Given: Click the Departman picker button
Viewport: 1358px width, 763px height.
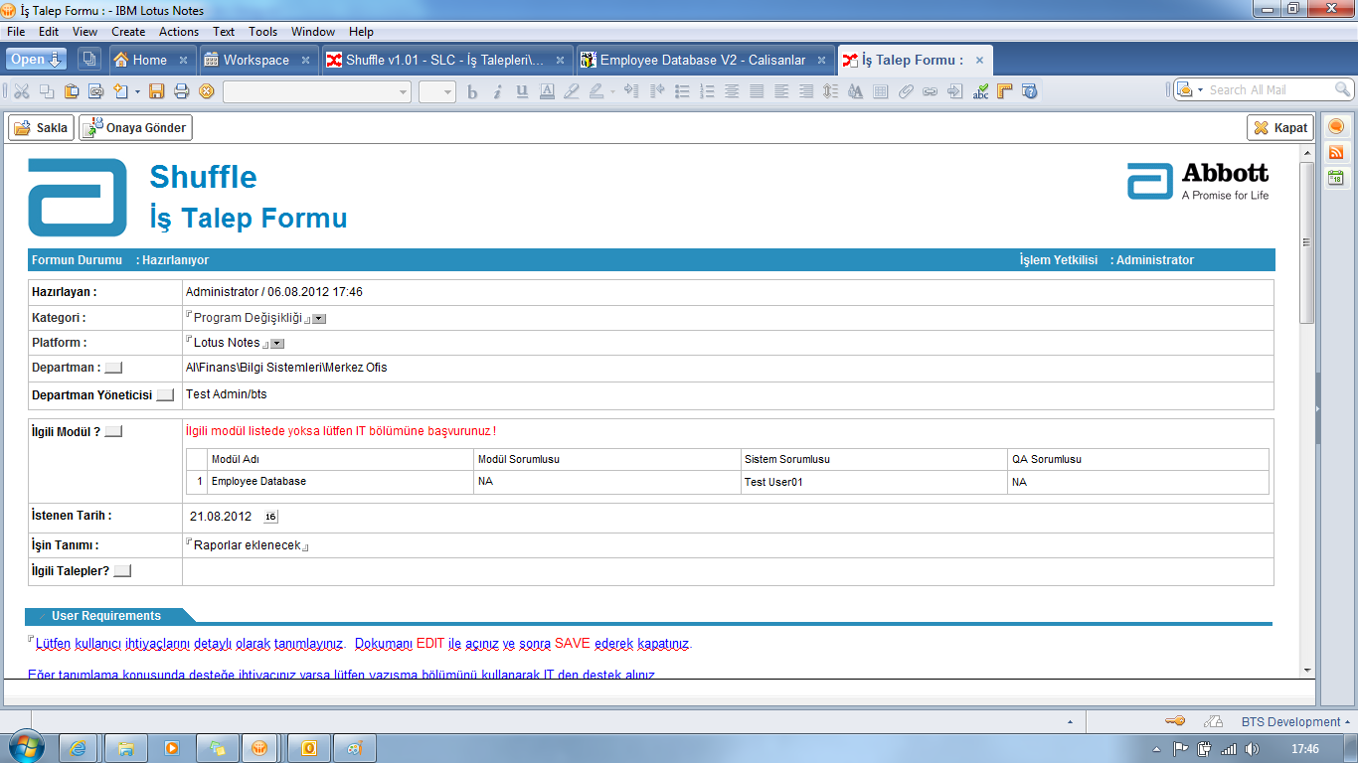Looking at the screenshot, I should [113, 368].
